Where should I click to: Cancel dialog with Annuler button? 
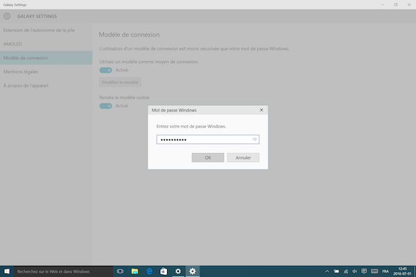[243, 157]
